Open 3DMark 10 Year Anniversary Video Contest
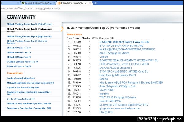 [x=29, y=104]
